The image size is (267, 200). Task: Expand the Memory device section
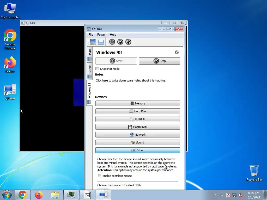point(138,103)
